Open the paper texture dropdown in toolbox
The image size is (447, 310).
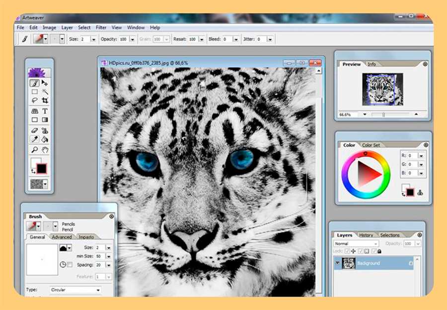pos(45,184)
